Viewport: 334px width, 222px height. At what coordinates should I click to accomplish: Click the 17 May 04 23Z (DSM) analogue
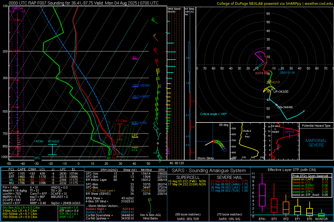tap(187, 184)
